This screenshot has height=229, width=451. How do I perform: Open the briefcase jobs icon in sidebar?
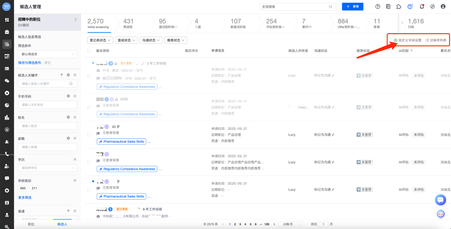coord(7,32)
